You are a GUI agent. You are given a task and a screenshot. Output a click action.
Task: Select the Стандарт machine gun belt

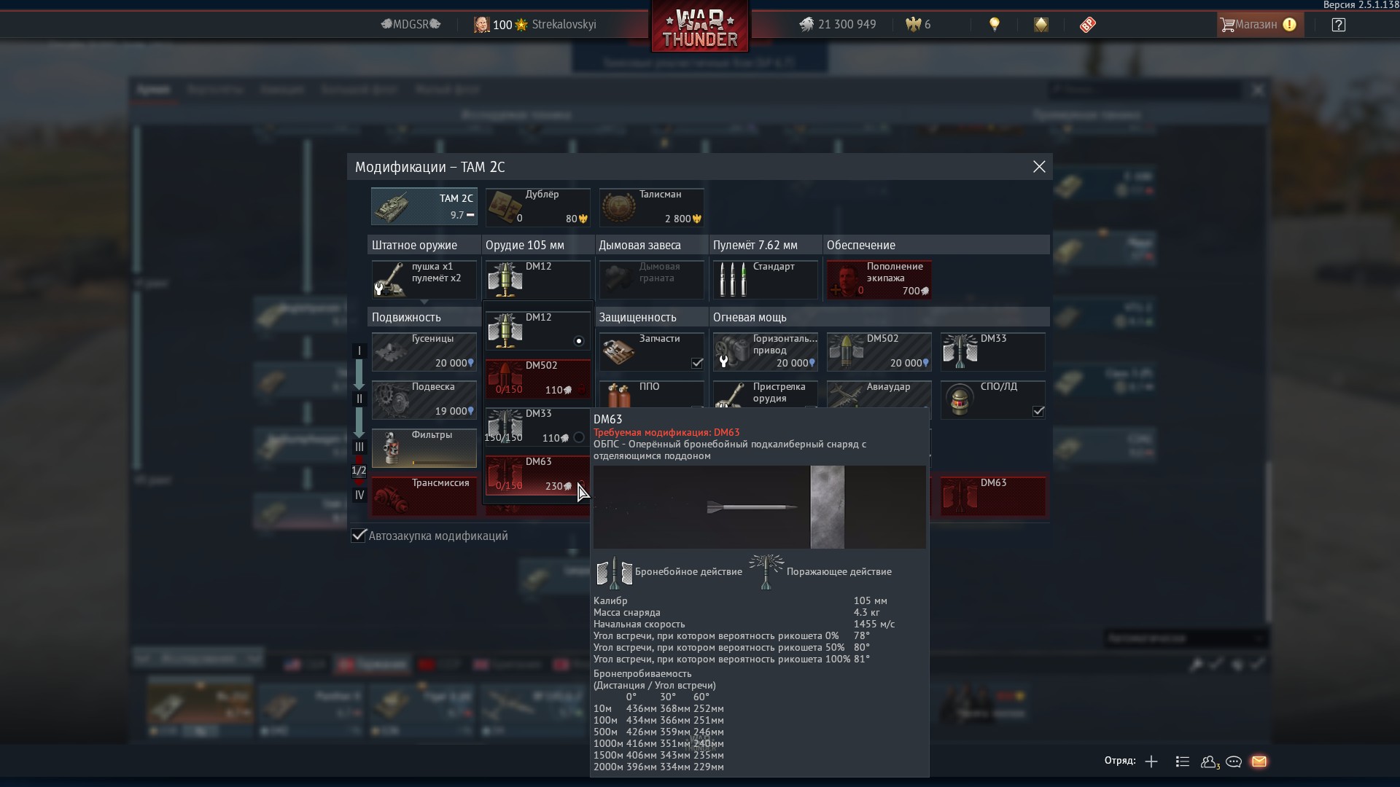coord(766,280)
